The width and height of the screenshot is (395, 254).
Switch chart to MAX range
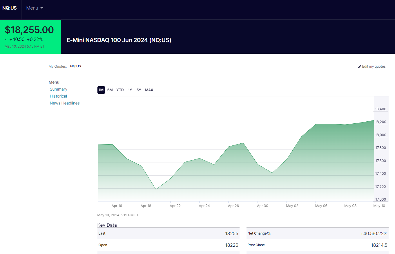point(149,90)
